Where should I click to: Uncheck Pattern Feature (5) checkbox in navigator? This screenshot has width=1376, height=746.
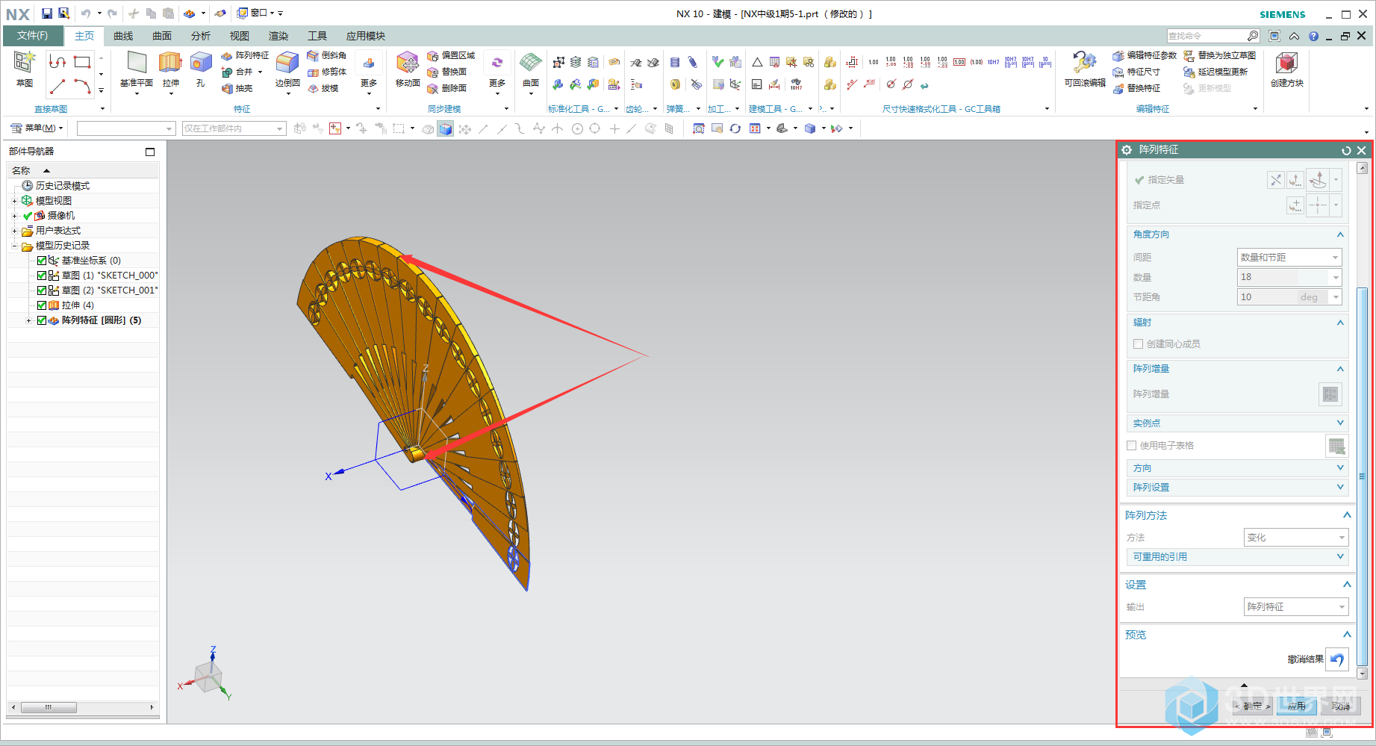(42, 320)
